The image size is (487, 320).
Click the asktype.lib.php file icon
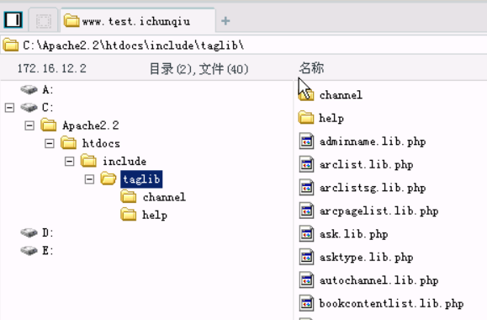click(x=306, y=257)
